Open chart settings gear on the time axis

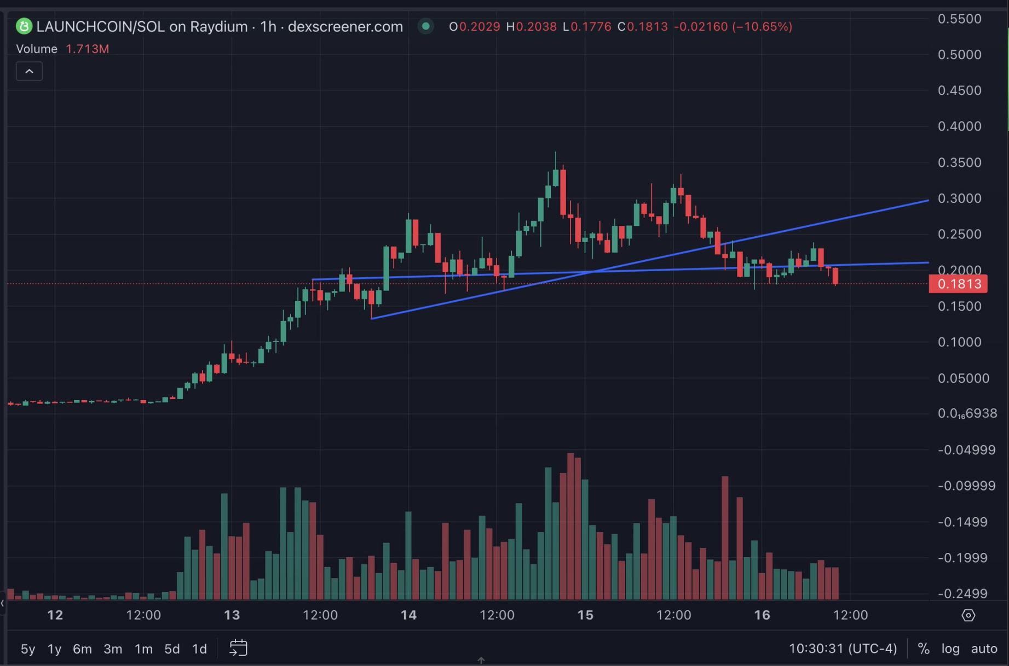(968, 615)
